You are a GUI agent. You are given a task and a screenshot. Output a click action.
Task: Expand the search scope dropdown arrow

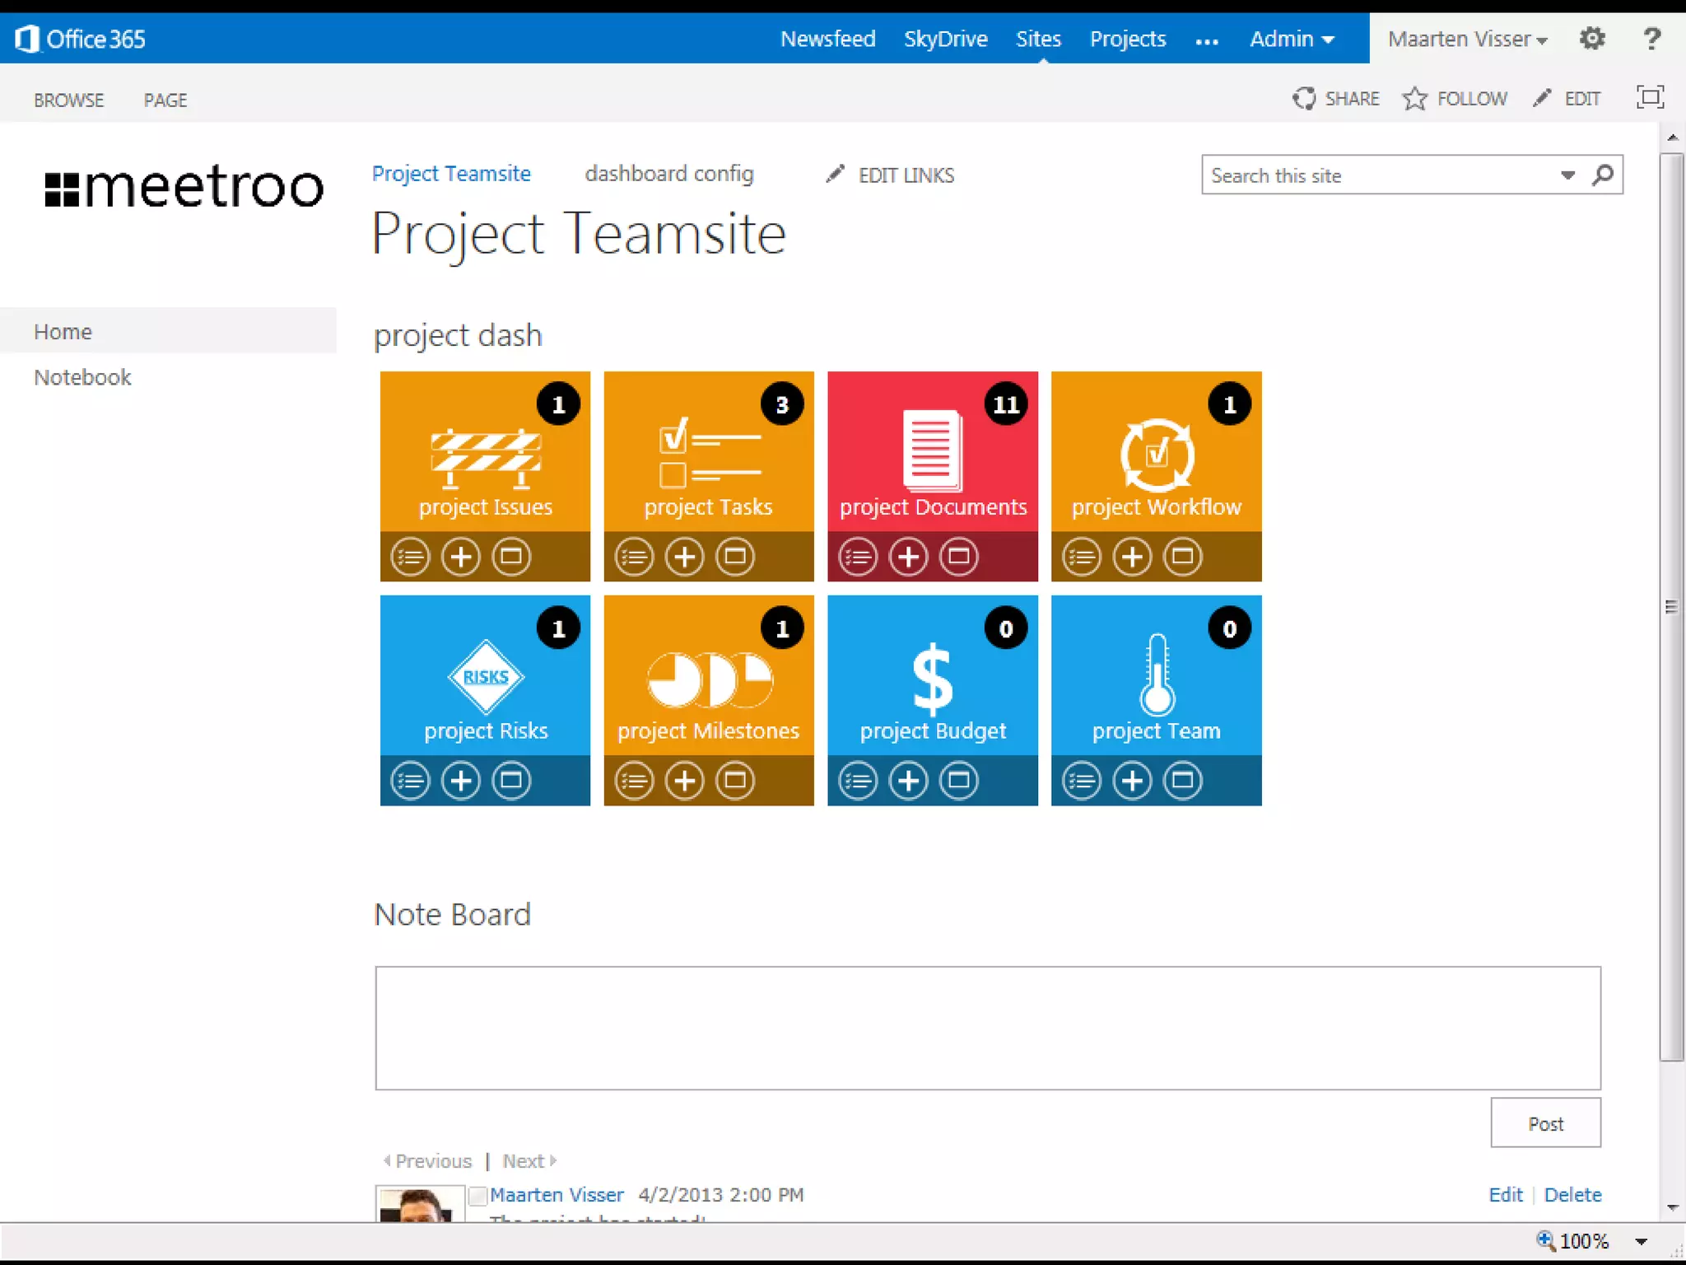point(1567,175)
